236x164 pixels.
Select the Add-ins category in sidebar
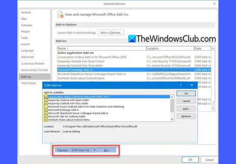35,77
